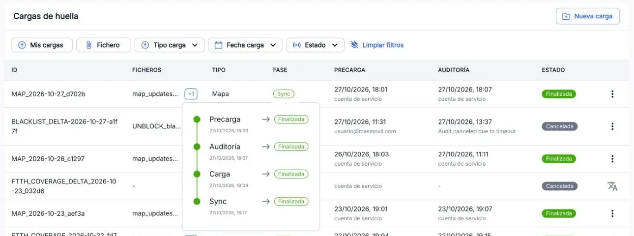The image size is (634, 236).
Task: Click the PRECARGA column header
Action: click(350, 70)
